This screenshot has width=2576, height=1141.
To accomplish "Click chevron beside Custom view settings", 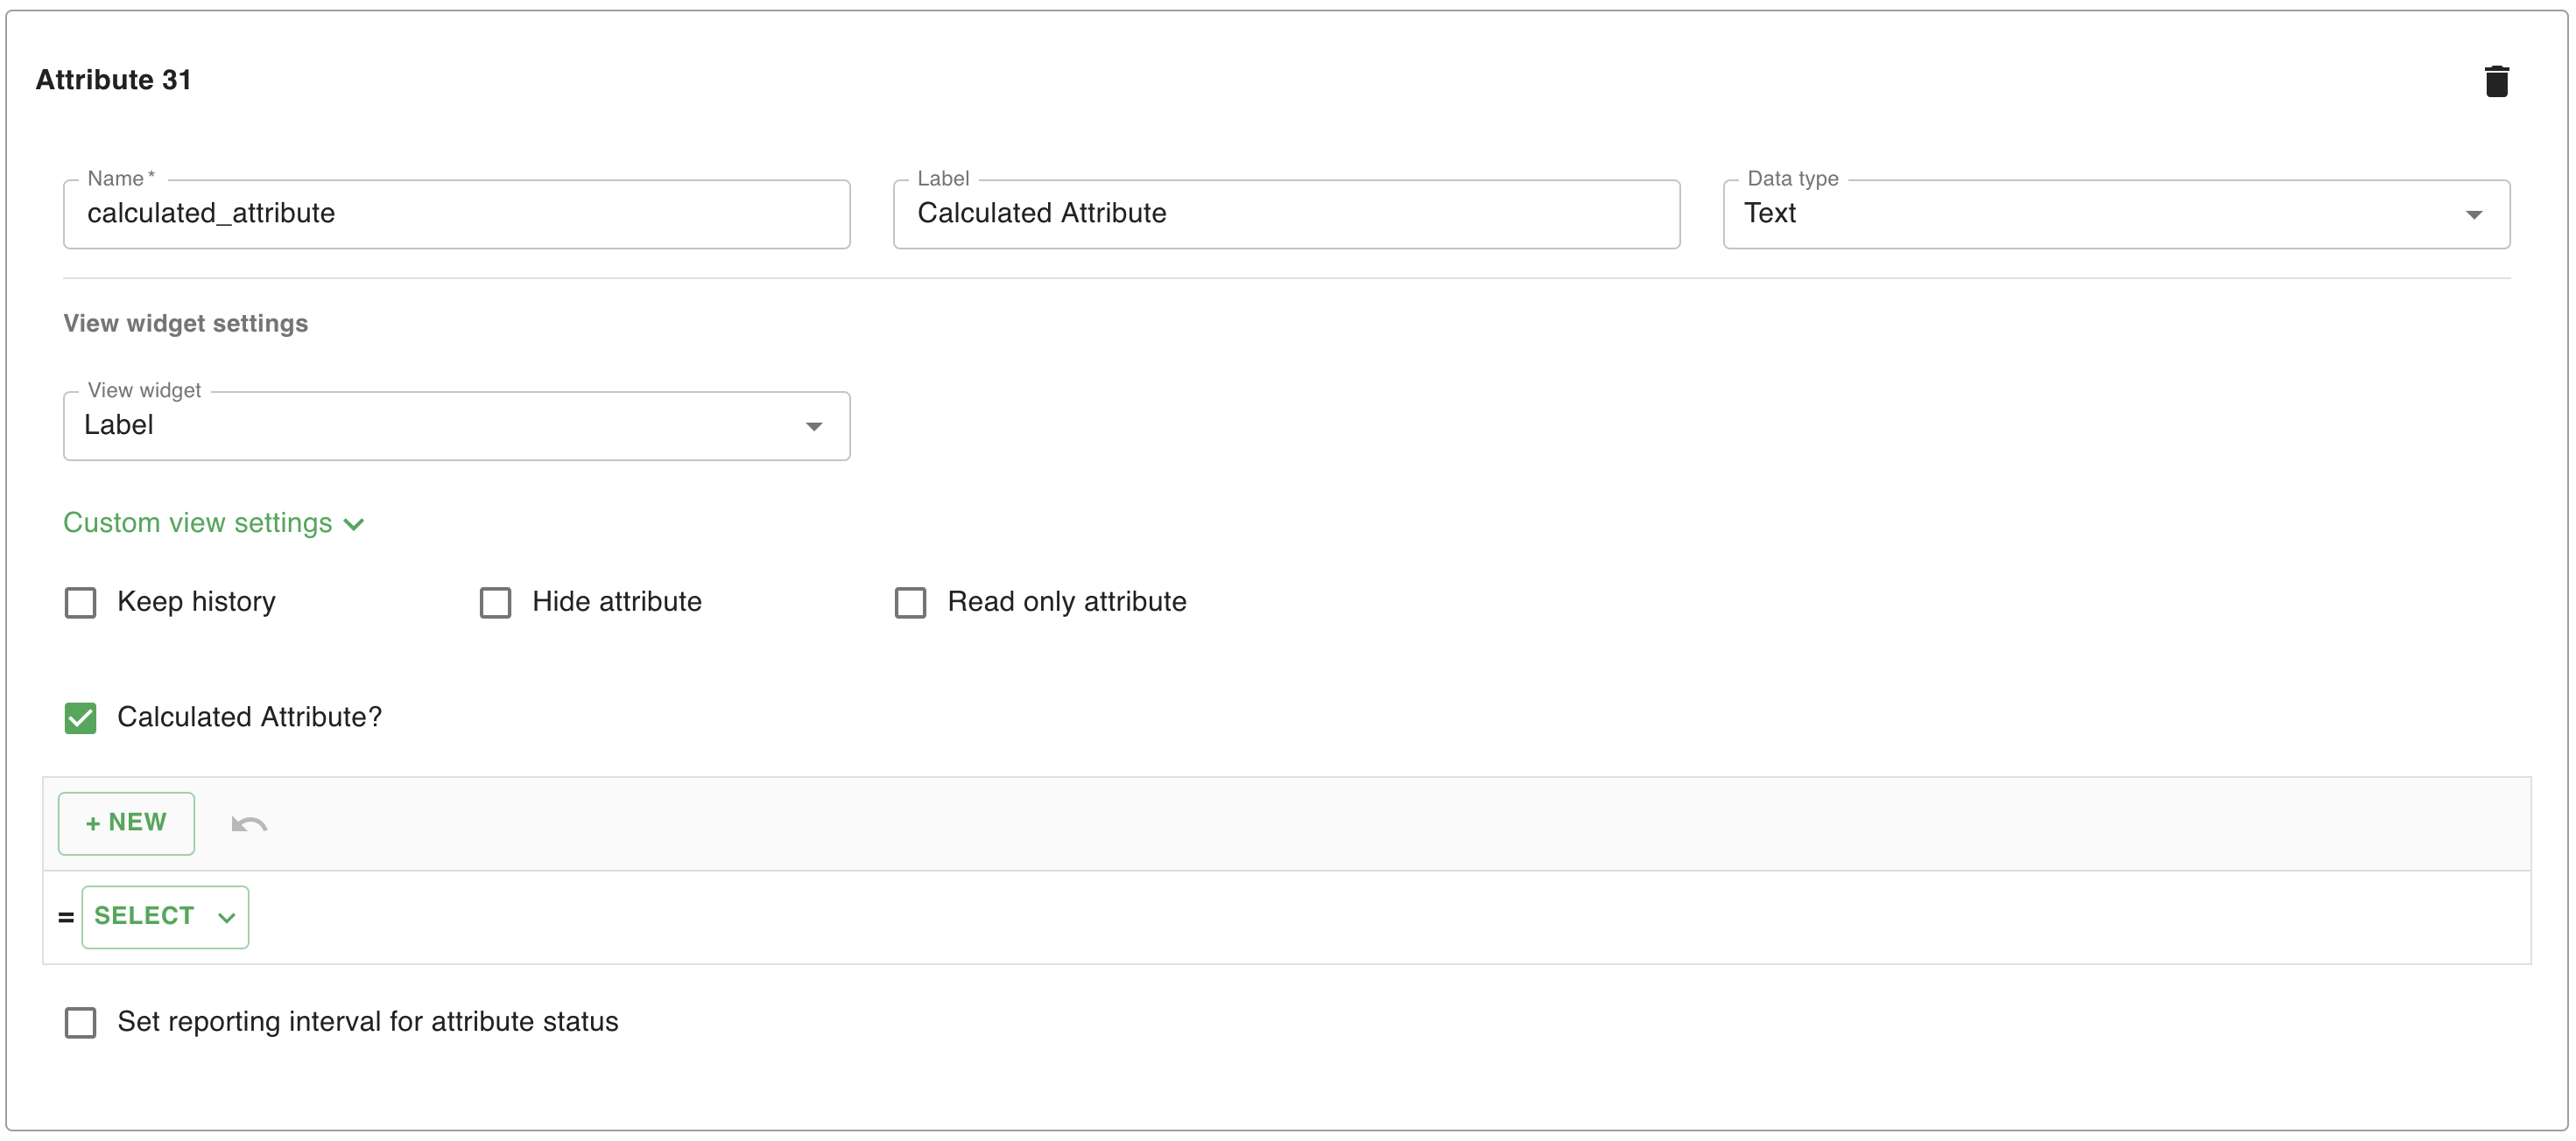I will (354, 524).
